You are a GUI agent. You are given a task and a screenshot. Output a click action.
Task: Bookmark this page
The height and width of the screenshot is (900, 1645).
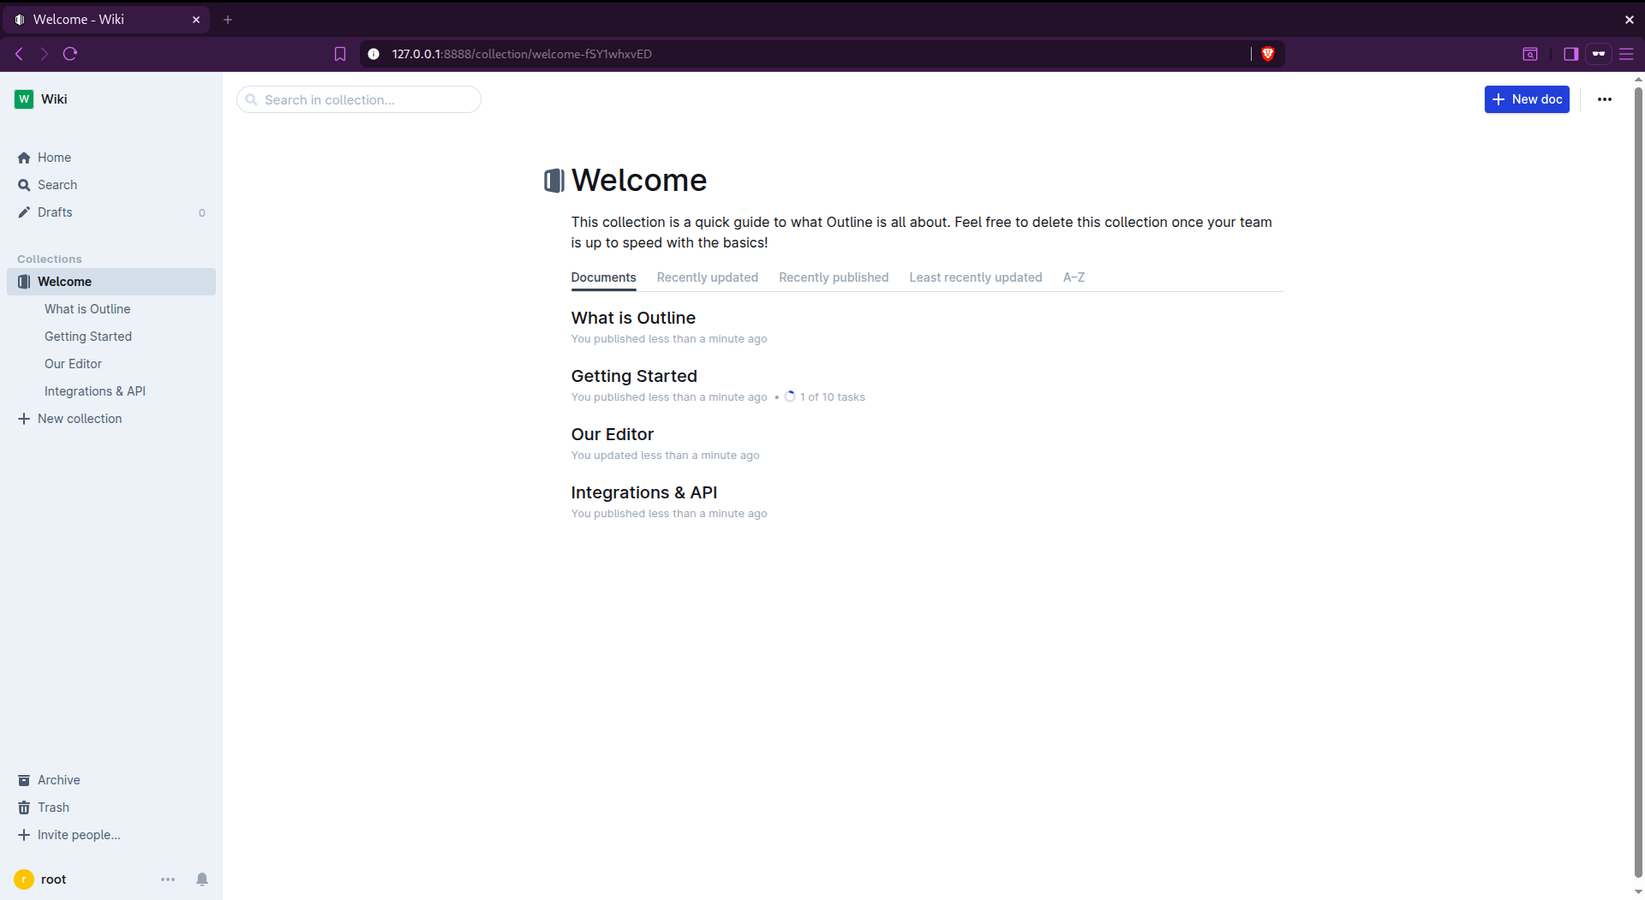click(340, 54)
